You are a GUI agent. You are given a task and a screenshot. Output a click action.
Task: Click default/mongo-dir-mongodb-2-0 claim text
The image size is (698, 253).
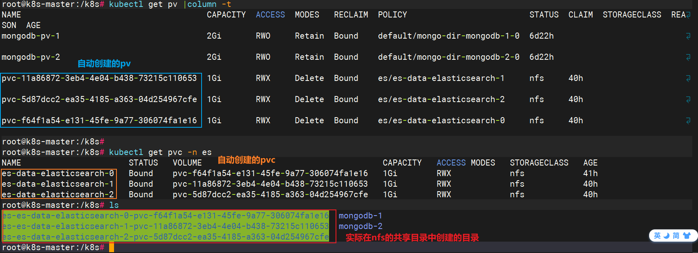[449, 57]
